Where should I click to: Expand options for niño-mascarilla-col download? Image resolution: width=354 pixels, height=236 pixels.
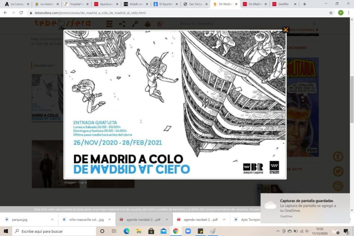[x=110, y=219]
